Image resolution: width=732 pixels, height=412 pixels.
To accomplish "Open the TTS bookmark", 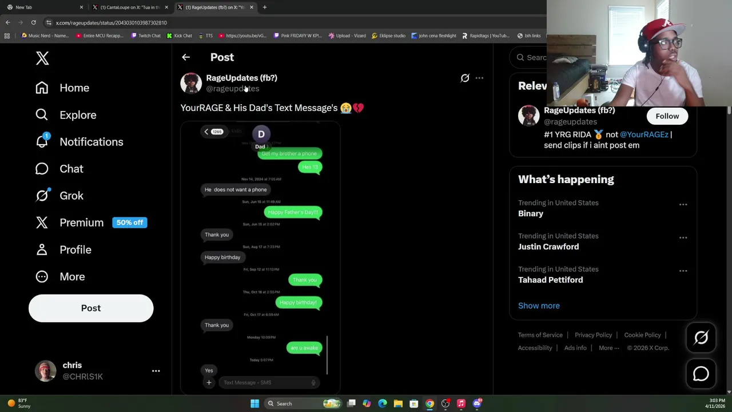I will click(x=206, y=35).
